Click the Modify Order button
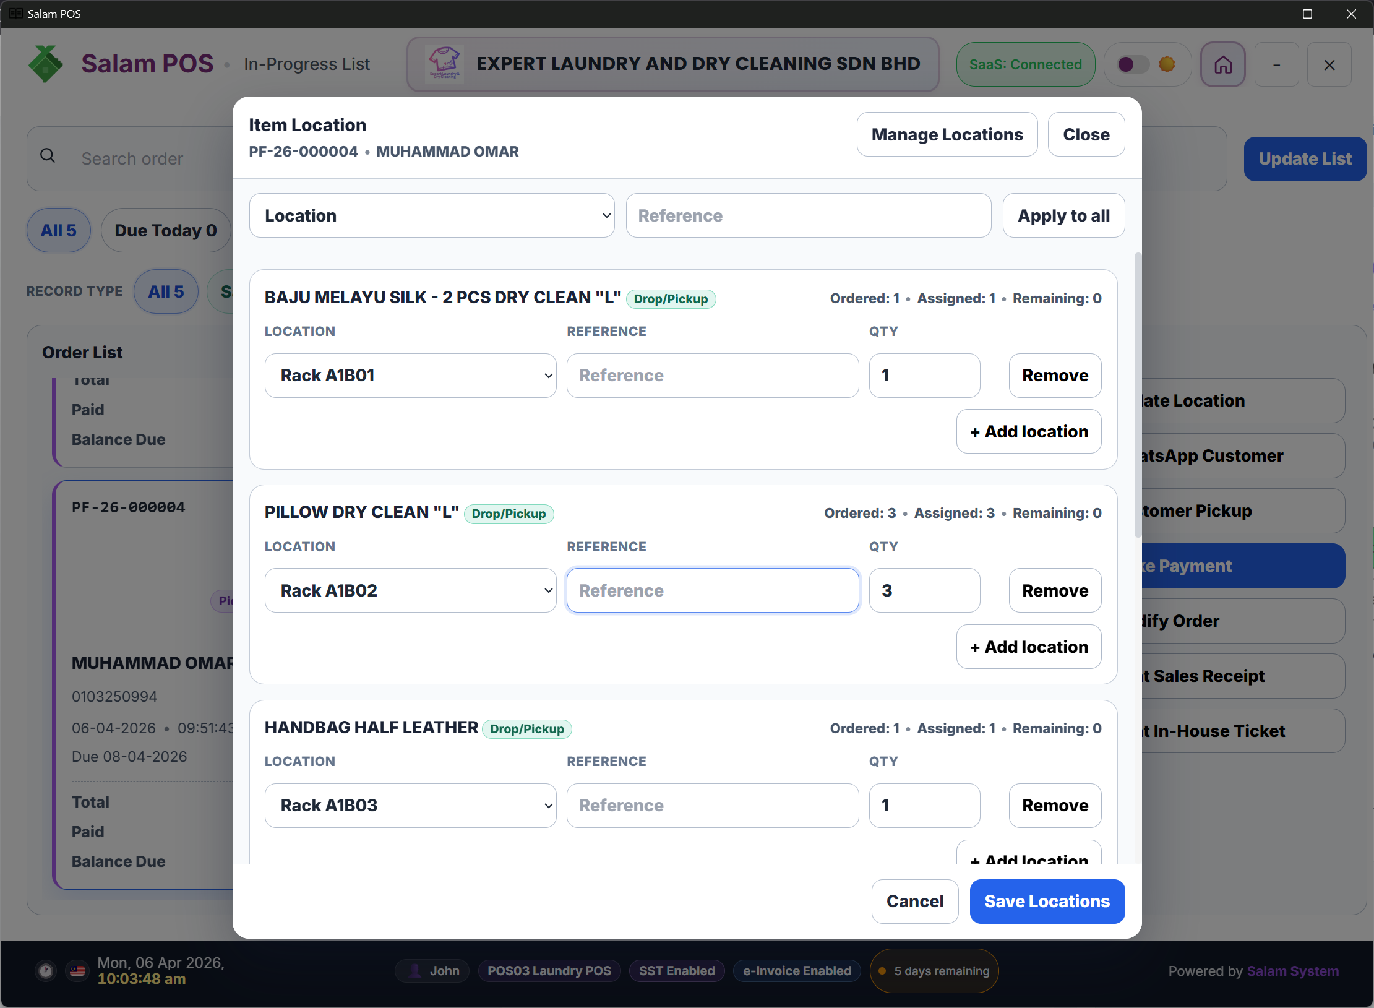 1242,621
